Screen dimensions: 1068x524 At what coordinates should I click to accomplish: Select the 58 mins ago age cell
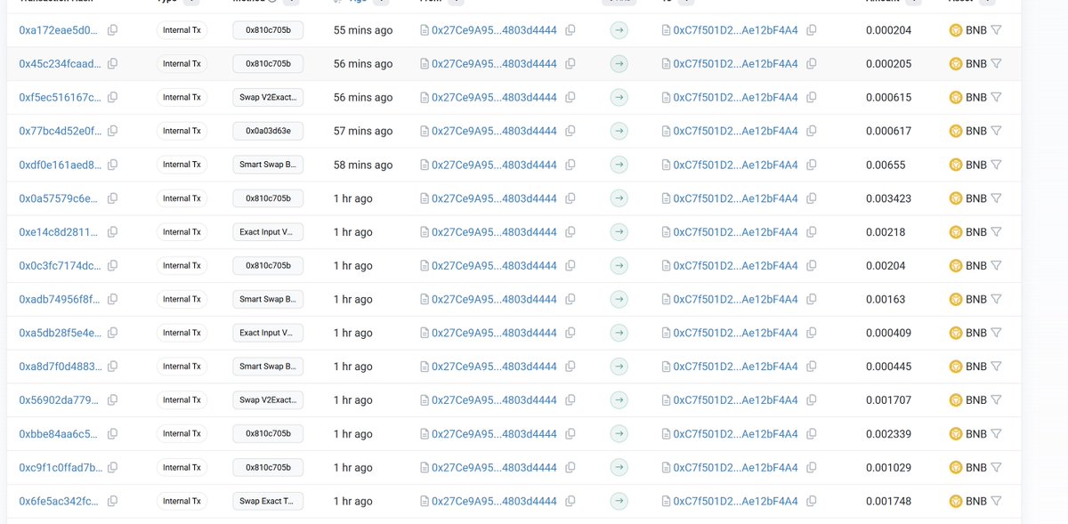tap(363, 165)
